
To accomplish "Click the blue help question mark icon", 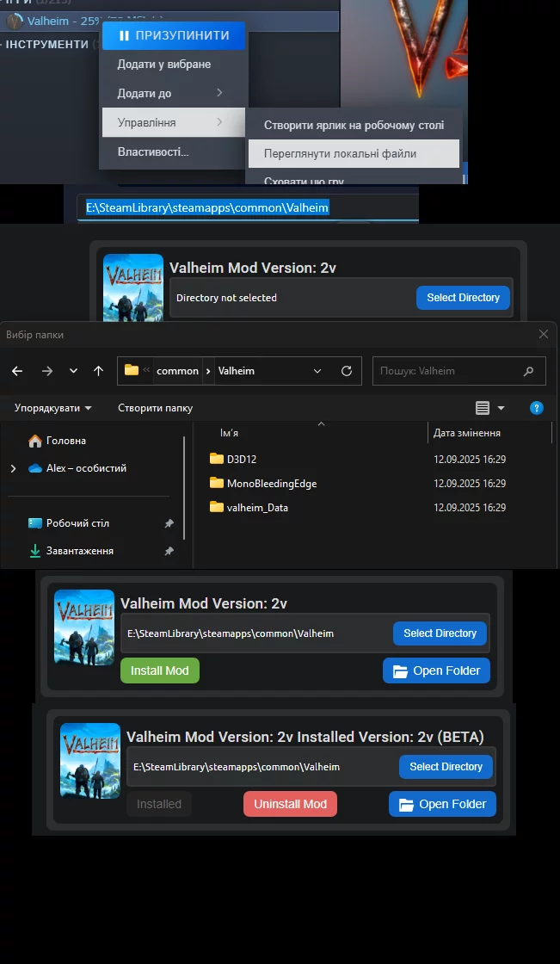I will 537,408.
